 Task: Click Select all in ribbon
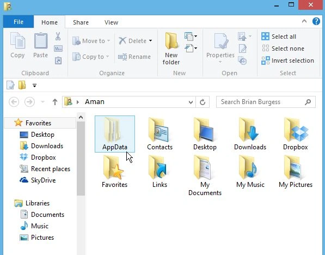279,37
